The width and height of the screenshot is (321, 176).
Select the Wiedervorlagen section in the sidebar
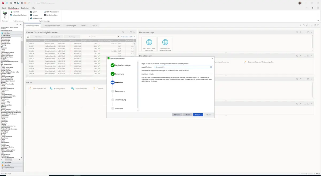coord(11,168)
